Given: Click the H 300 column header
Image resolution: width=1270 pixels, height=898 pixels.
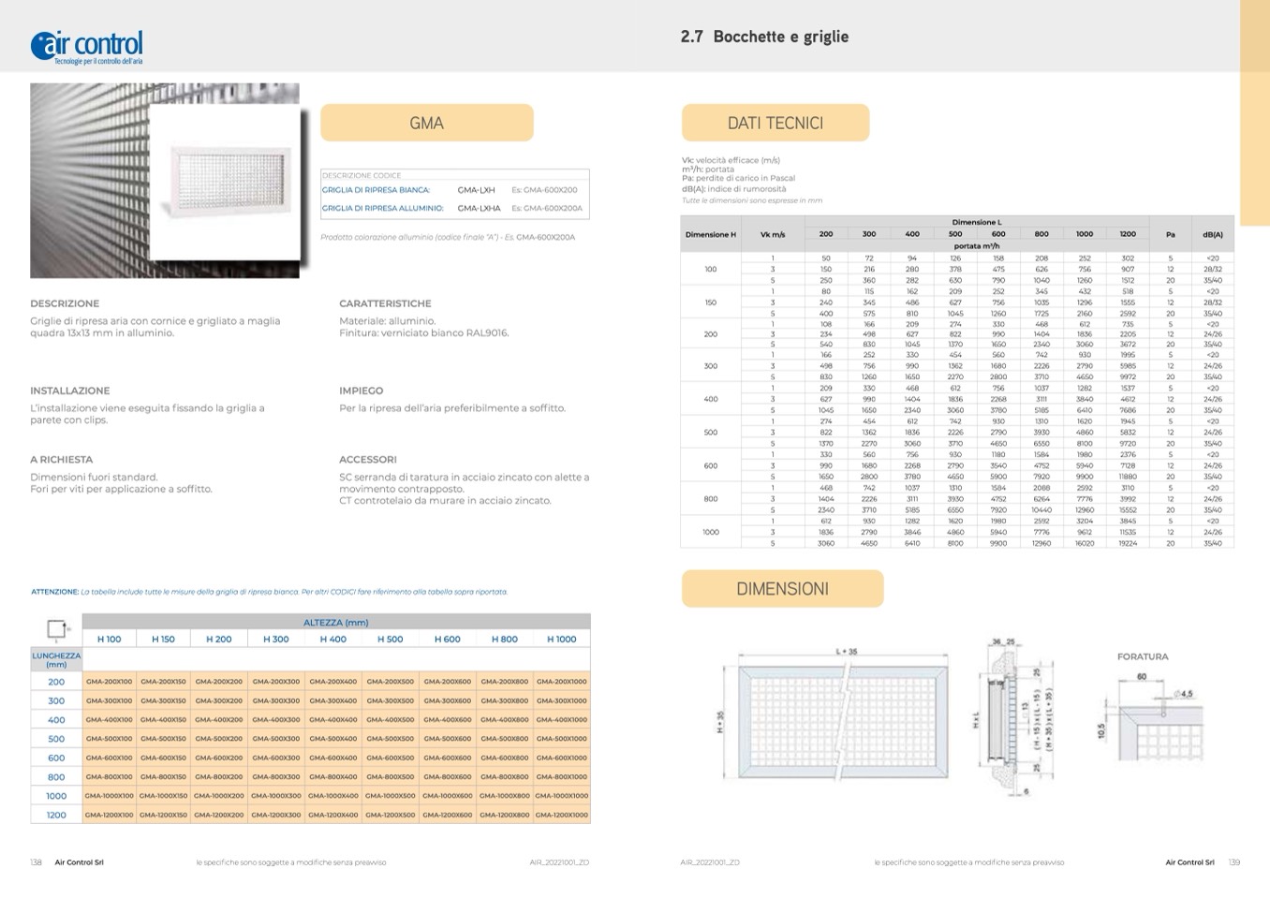Looking at the screenshot, I should (275, 640).
